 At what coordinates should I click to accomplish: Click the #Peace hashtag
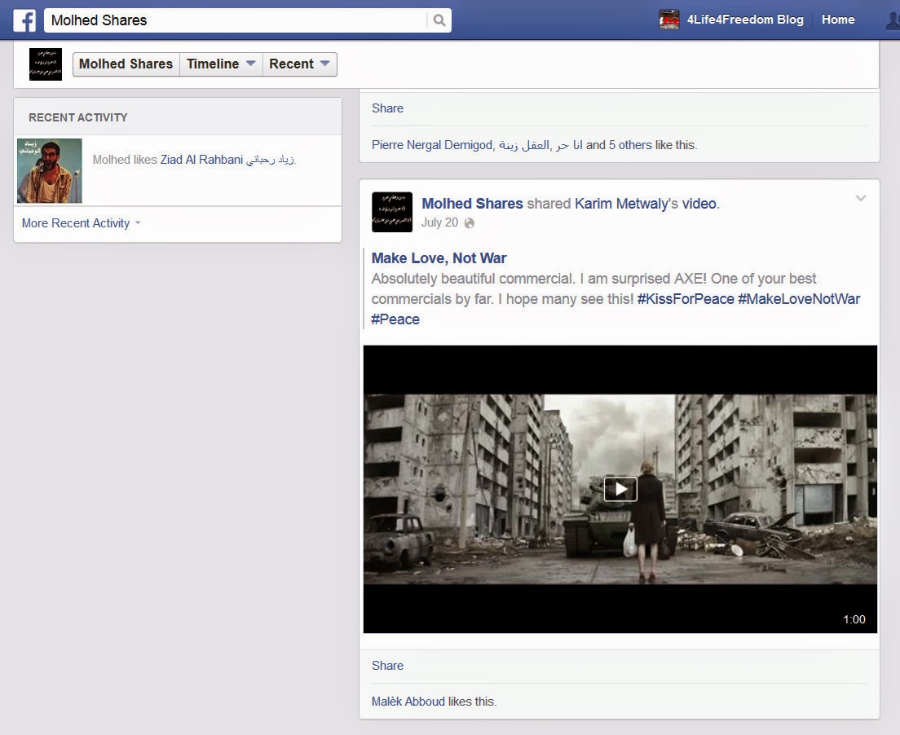pos(395,319)
